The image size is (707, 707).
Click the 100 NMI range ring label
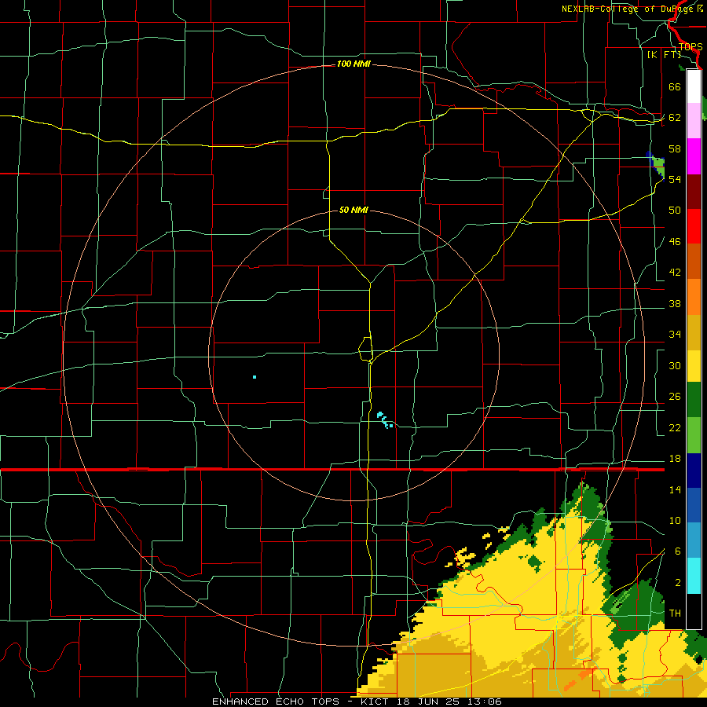point(353,64)
